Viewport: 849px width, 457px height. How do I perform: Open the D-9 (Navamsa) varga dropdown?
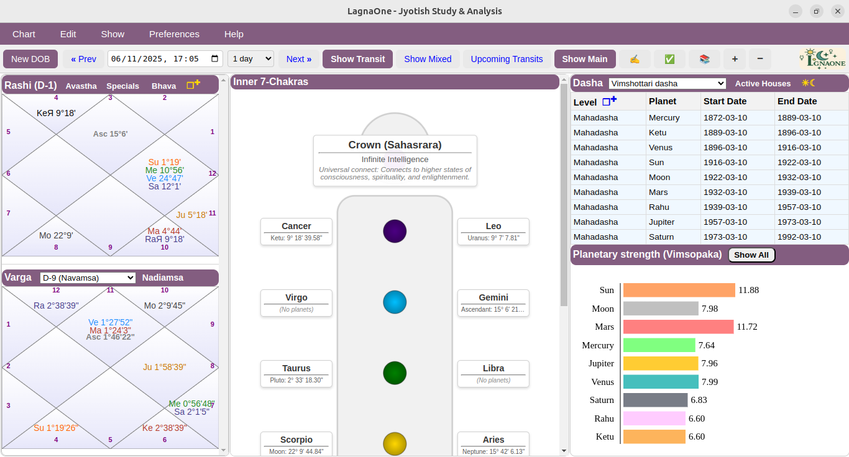pos(88,278)
